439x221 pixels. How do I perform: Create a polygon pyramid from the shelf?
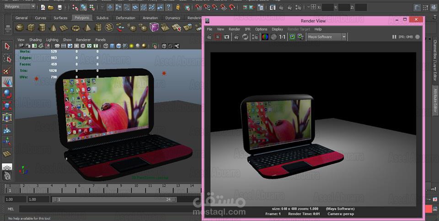tap(87, 27)
